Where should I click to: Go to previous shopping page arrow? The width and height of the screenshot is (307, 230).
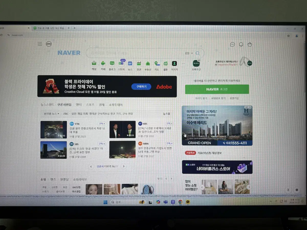pyautogui.click(x=166, y=179)
